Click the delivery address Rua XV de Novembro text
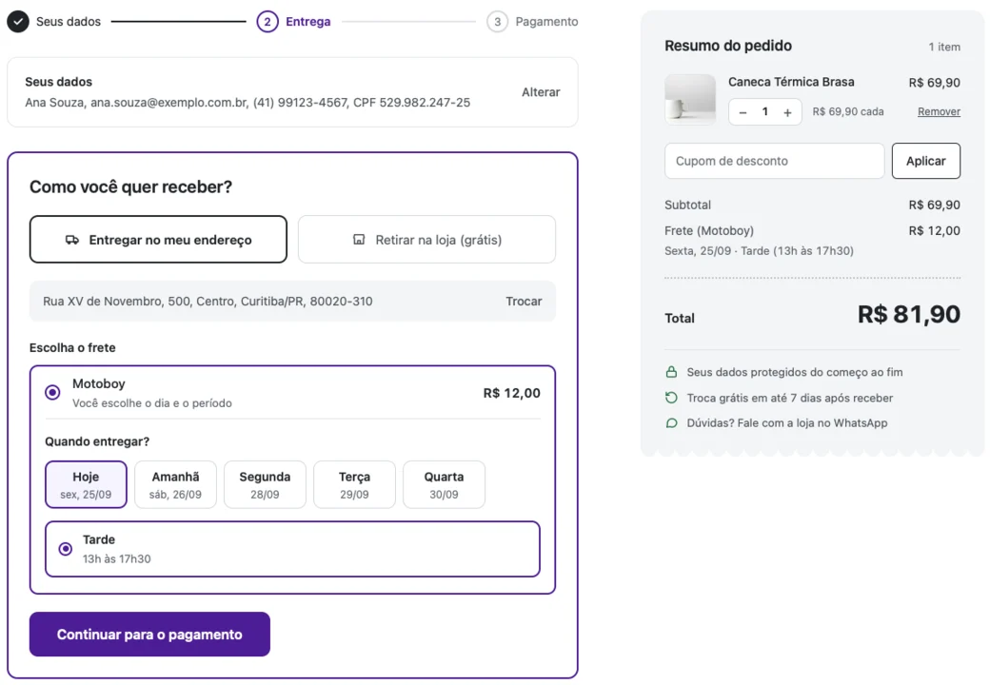Screen dimensions: 990x685 click(x=208, y=302)
